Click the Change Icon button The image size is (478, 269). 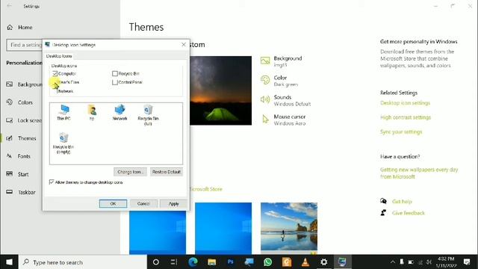point(130,172)
